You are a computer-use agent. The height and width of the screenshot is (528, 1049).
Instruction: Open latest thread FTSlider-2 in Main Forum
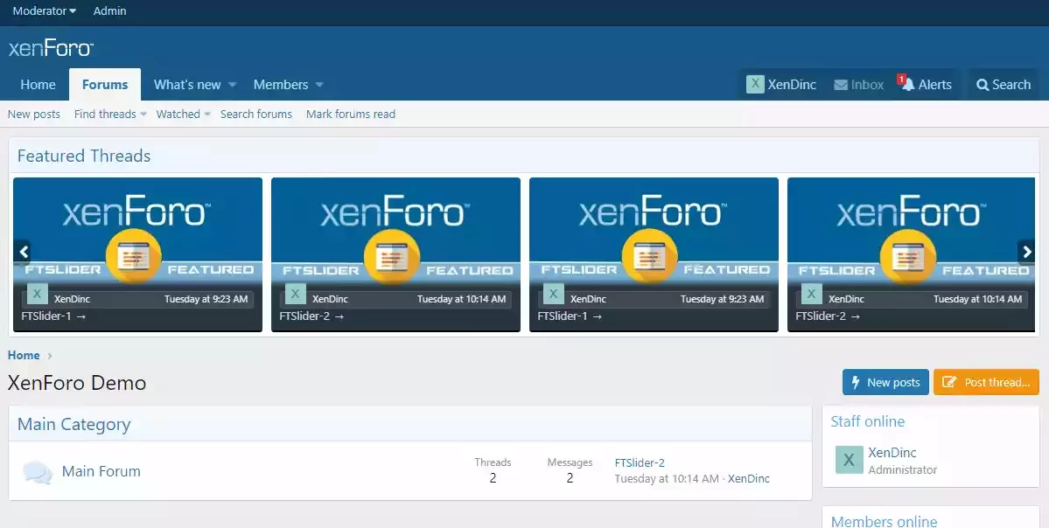click(x=640, y=462)
